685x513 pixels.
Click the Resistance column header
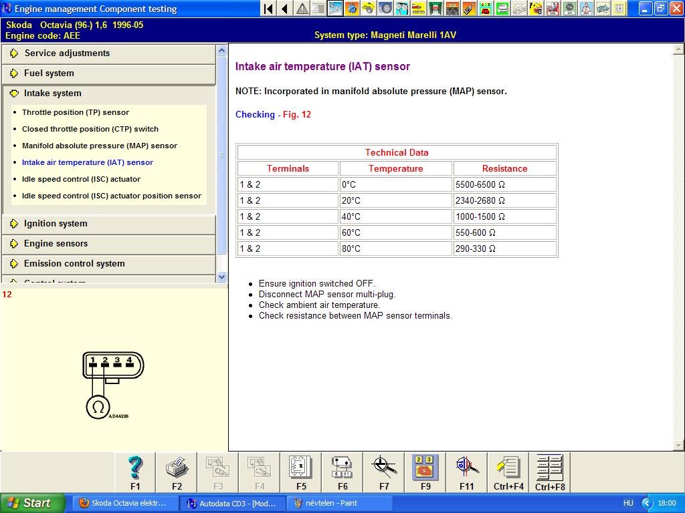click(x=504, y=169)
